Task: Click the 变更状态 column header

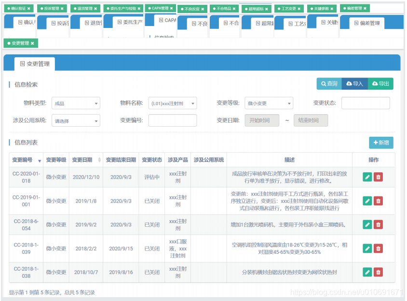Action: point(152,160)
